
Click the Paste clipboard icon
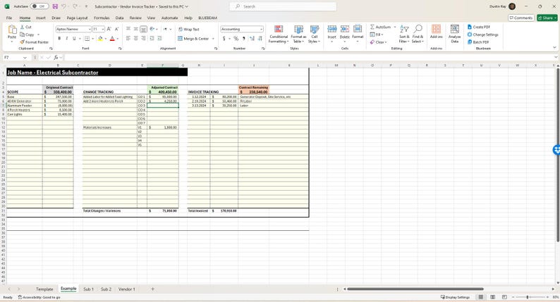click(x=12, y=30)
